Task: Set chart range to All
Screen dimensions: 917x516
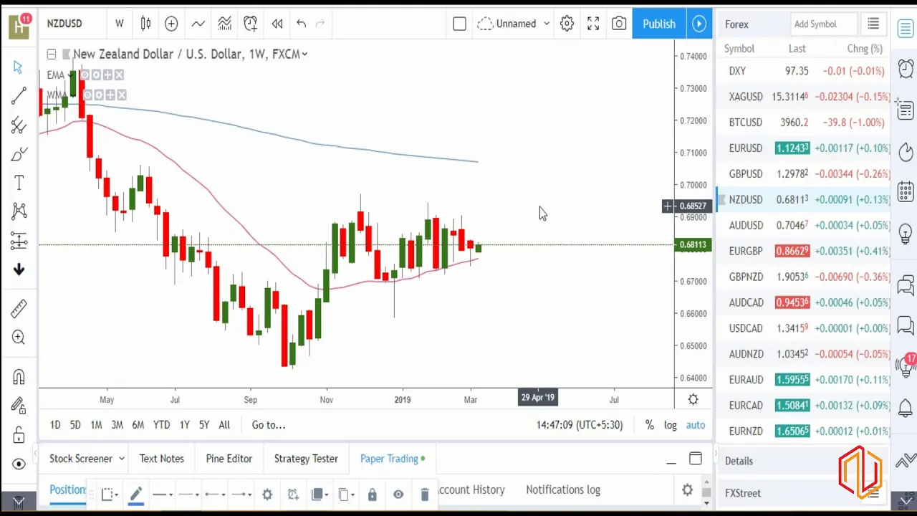Action: 224,425
